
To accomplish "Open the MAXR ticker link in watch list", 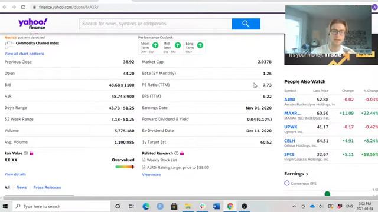I will coord(293,113).
